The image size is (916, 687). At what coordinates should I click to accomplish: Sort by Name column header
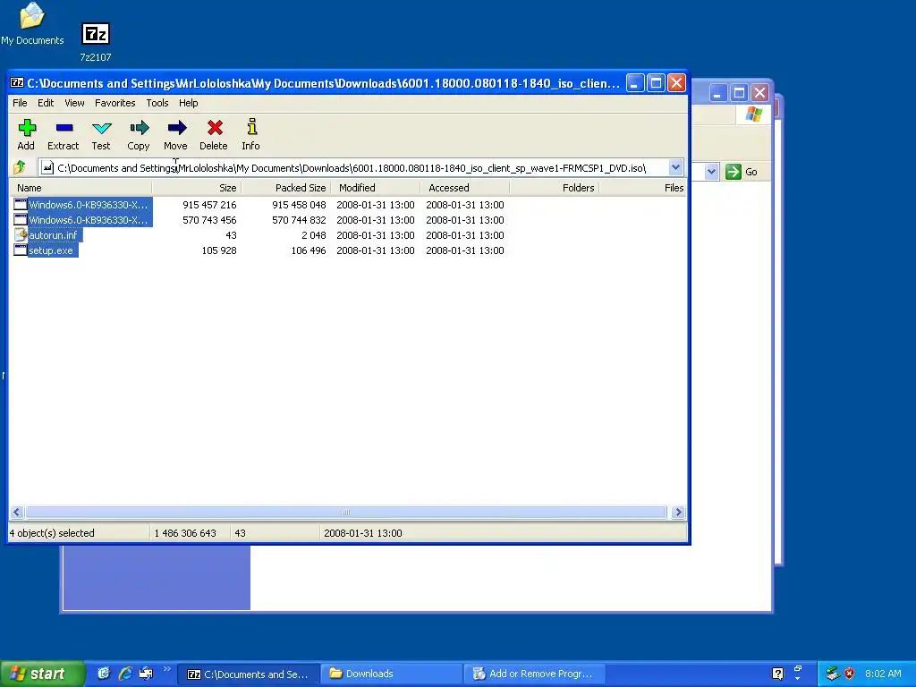click(x=81, y=188)
